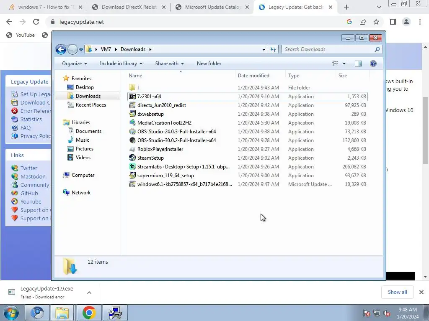Click the VM7 breadcrumb segment
Image resolution: width=429 pixels, height=321 pixels.
pos(106,49)
